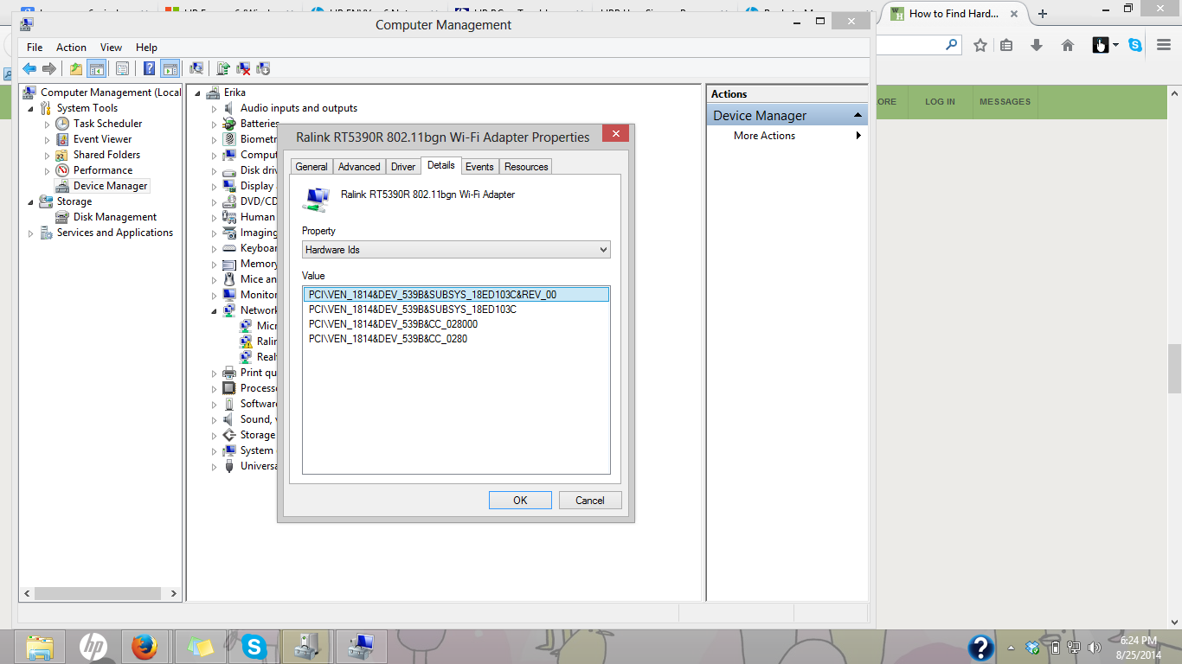Click More Actions in Actions pane
The height and width of the screenshot is (664, 1182).
coord(764,136)
